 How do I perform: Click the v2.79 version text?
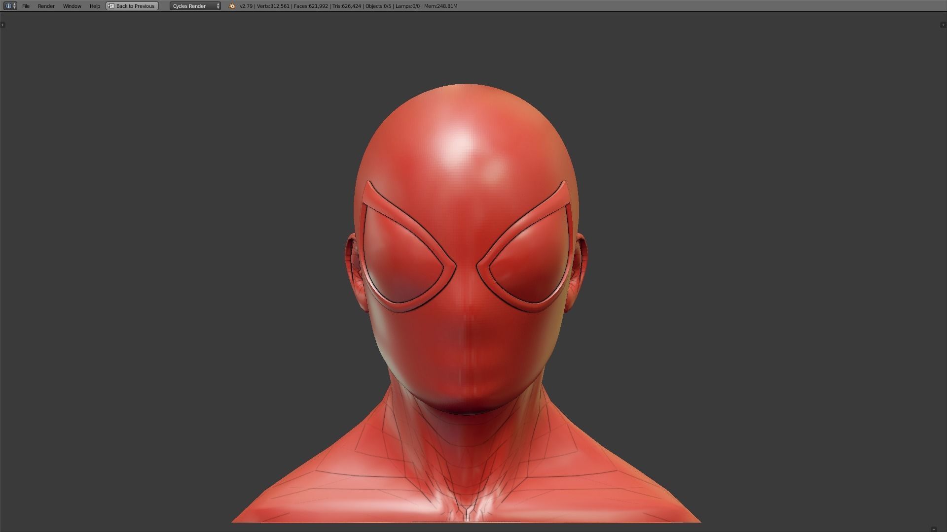point(246,6)
